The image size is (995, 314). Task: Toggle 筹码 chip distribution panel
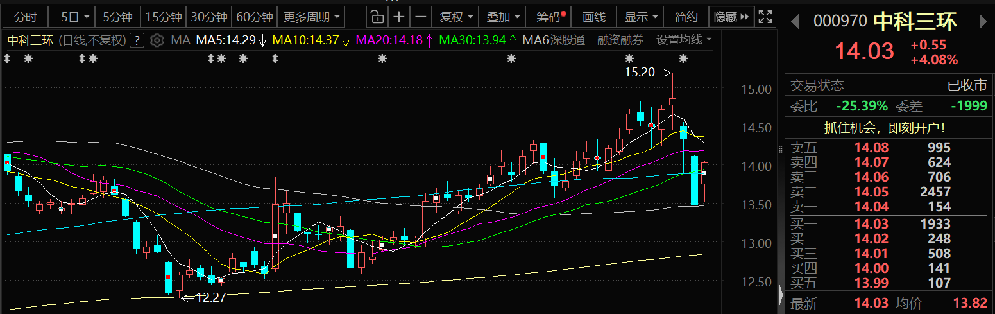[550, 17]
